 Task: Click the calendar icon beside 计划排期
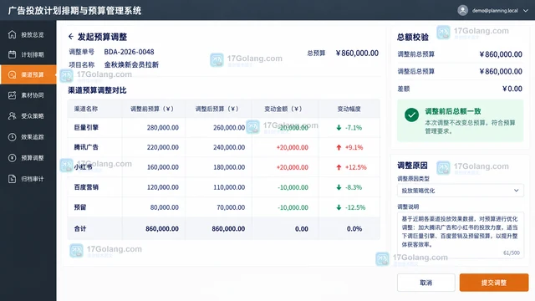[x=12, y=54]
